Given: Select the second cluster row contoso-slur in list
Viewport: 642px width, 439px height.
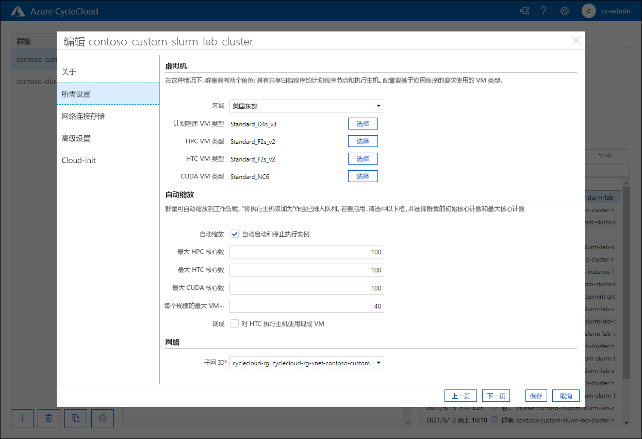Looking at the screenshot, I should click(x=34, y=82).
